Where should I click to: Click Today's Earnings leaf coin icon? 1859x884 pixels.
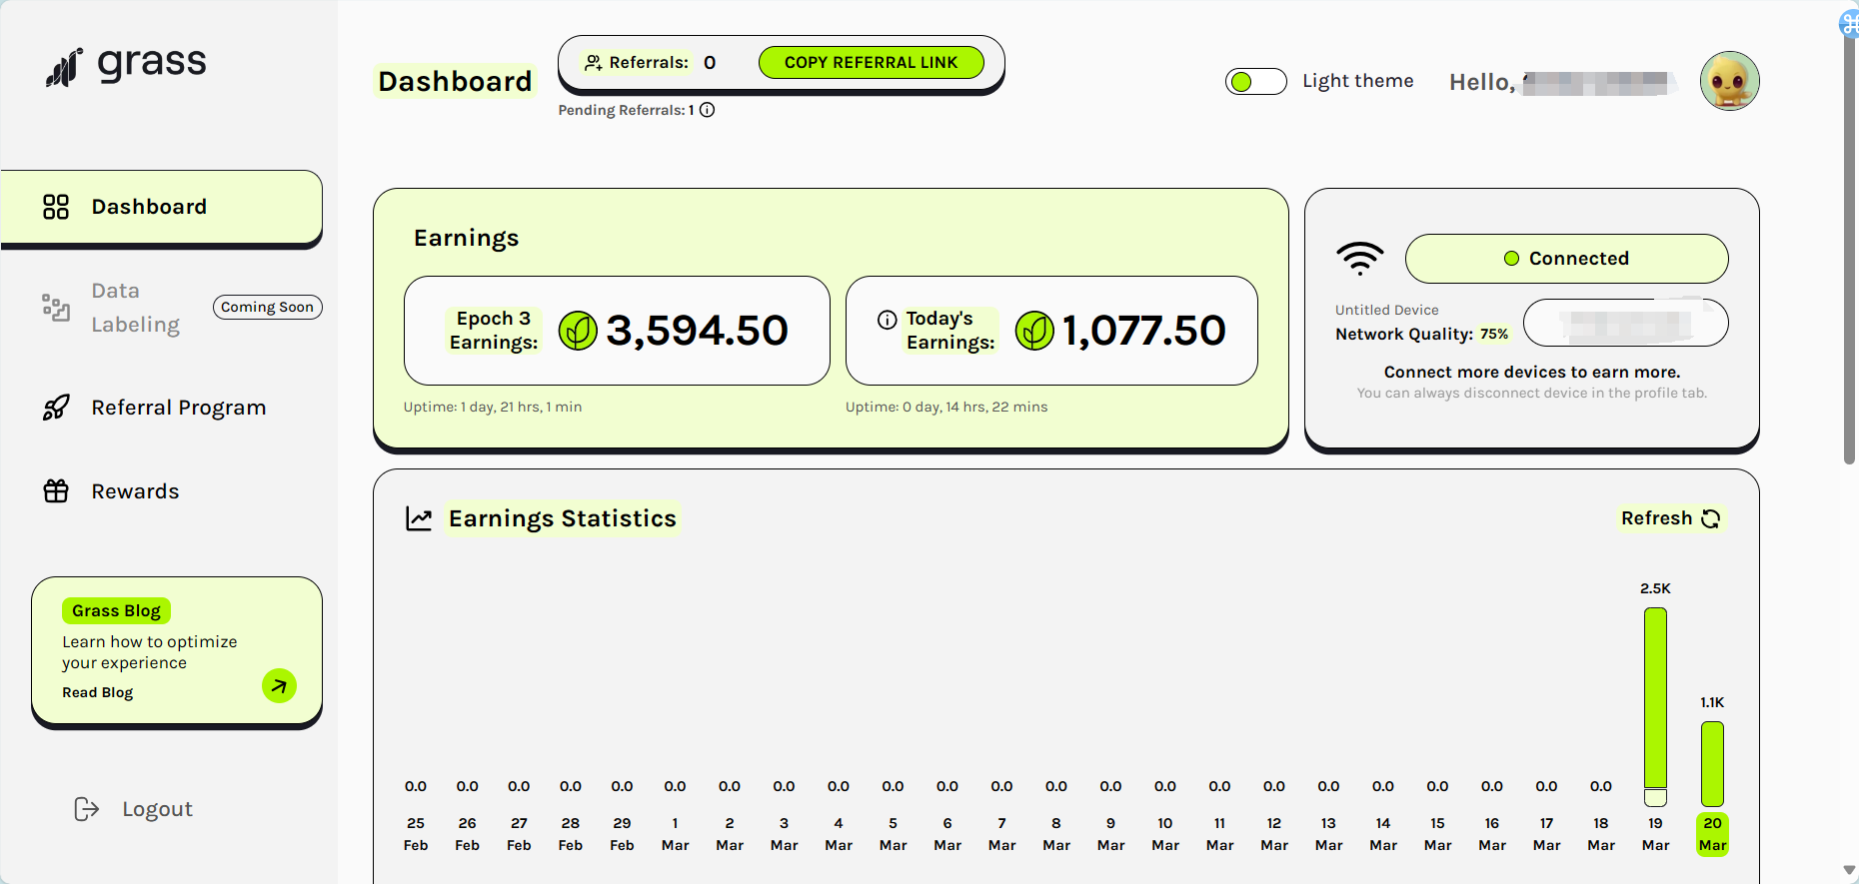pos(1034,331)
